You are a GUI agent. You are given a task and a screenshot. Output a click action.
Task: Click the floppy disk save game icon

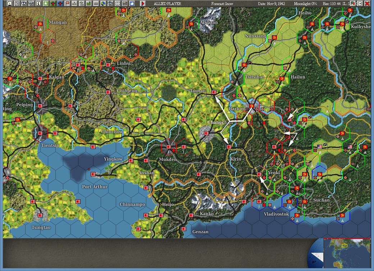click(x=10, y=4)
